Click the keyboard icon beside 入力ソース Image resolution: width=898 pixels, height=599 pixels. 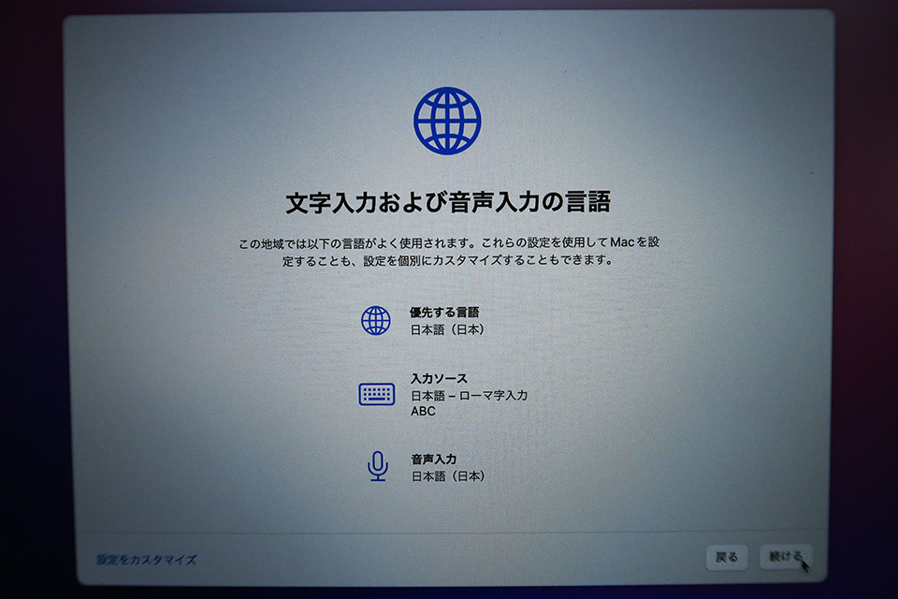pyautogui.click(x=376, y=394)
